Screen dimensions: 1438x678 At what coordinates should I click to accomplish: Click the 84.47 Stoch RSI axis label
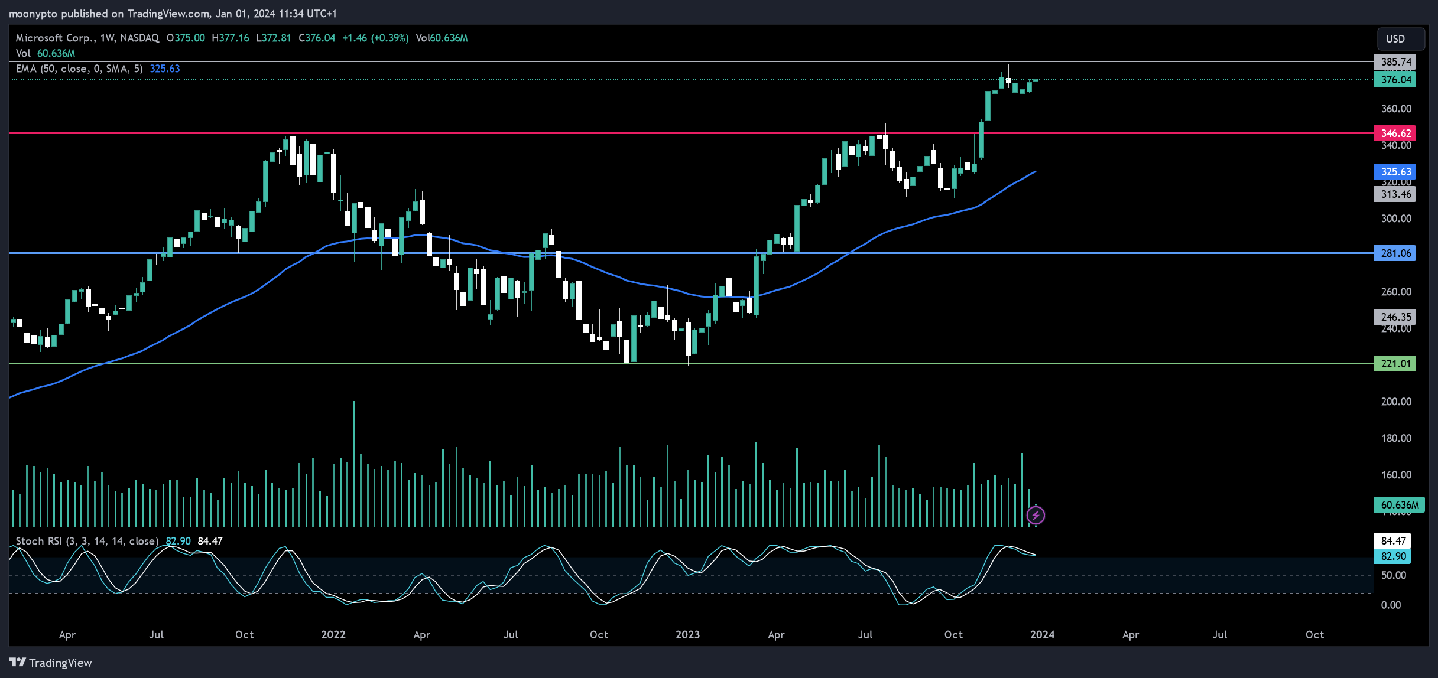pyautogui.click(x=1392, y=541)
